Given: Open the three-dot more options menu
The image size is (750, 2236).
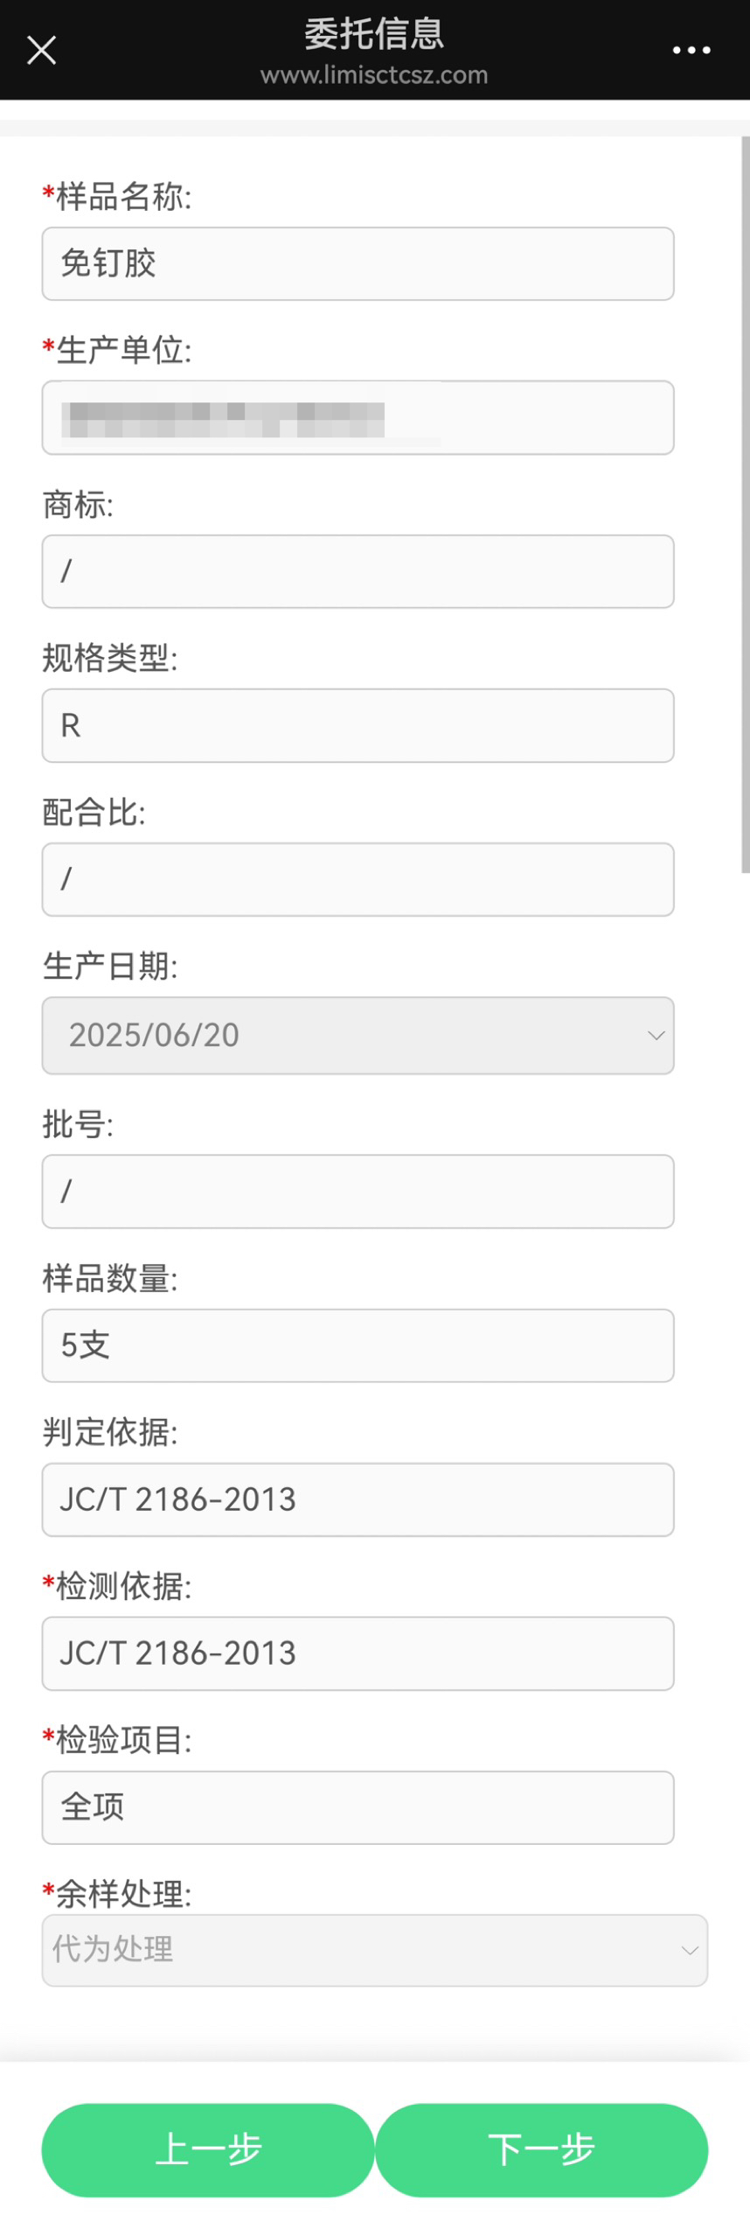Looking at the screenshot, I should tap(691, 50).
